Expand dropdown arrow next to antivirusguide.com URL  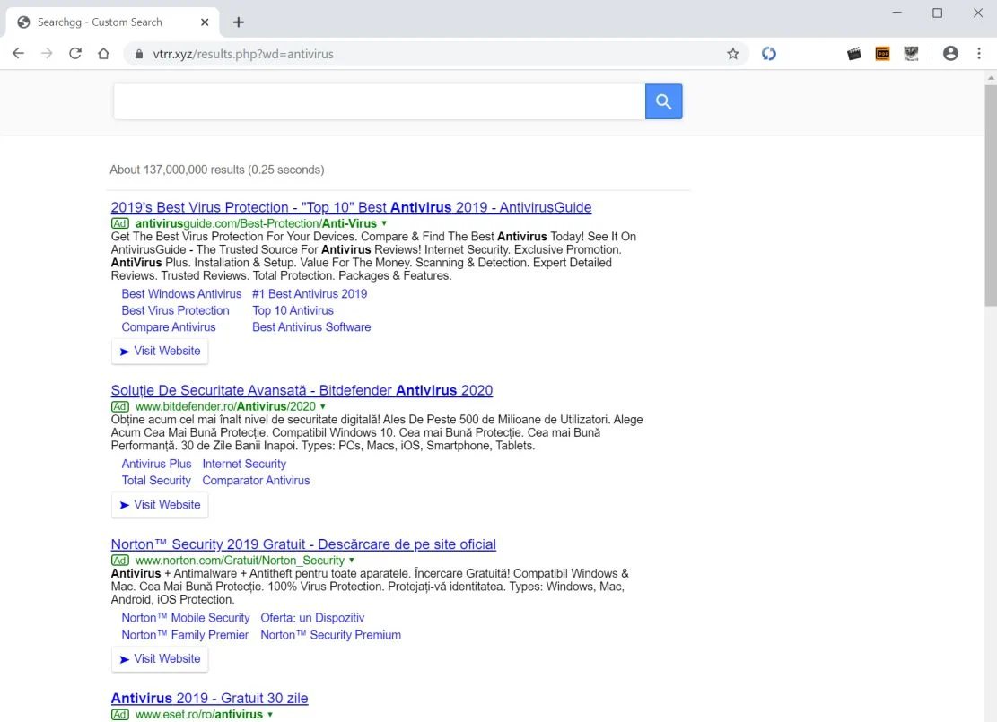tap(384, 223)
